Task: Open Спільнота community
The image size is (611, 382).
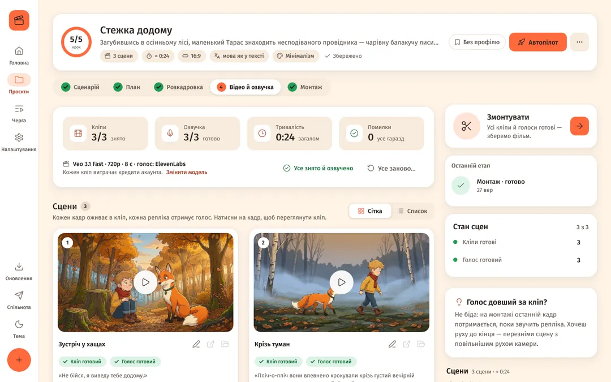Action: (x=19, y=300)
